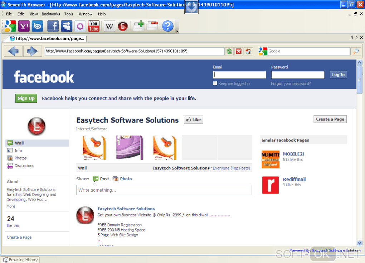Close tab using red minus icon

[152, 26]
